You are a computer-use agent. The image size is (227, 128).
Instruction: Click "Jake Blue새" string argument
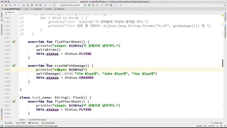pos(115,74)
